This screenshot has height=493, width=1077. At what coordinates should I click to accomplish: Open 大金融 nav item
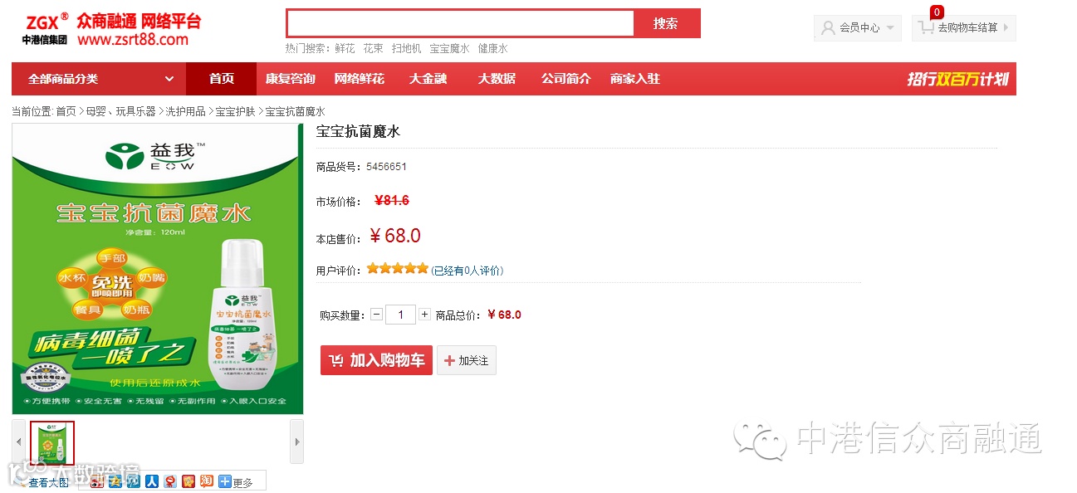[428, 79]
